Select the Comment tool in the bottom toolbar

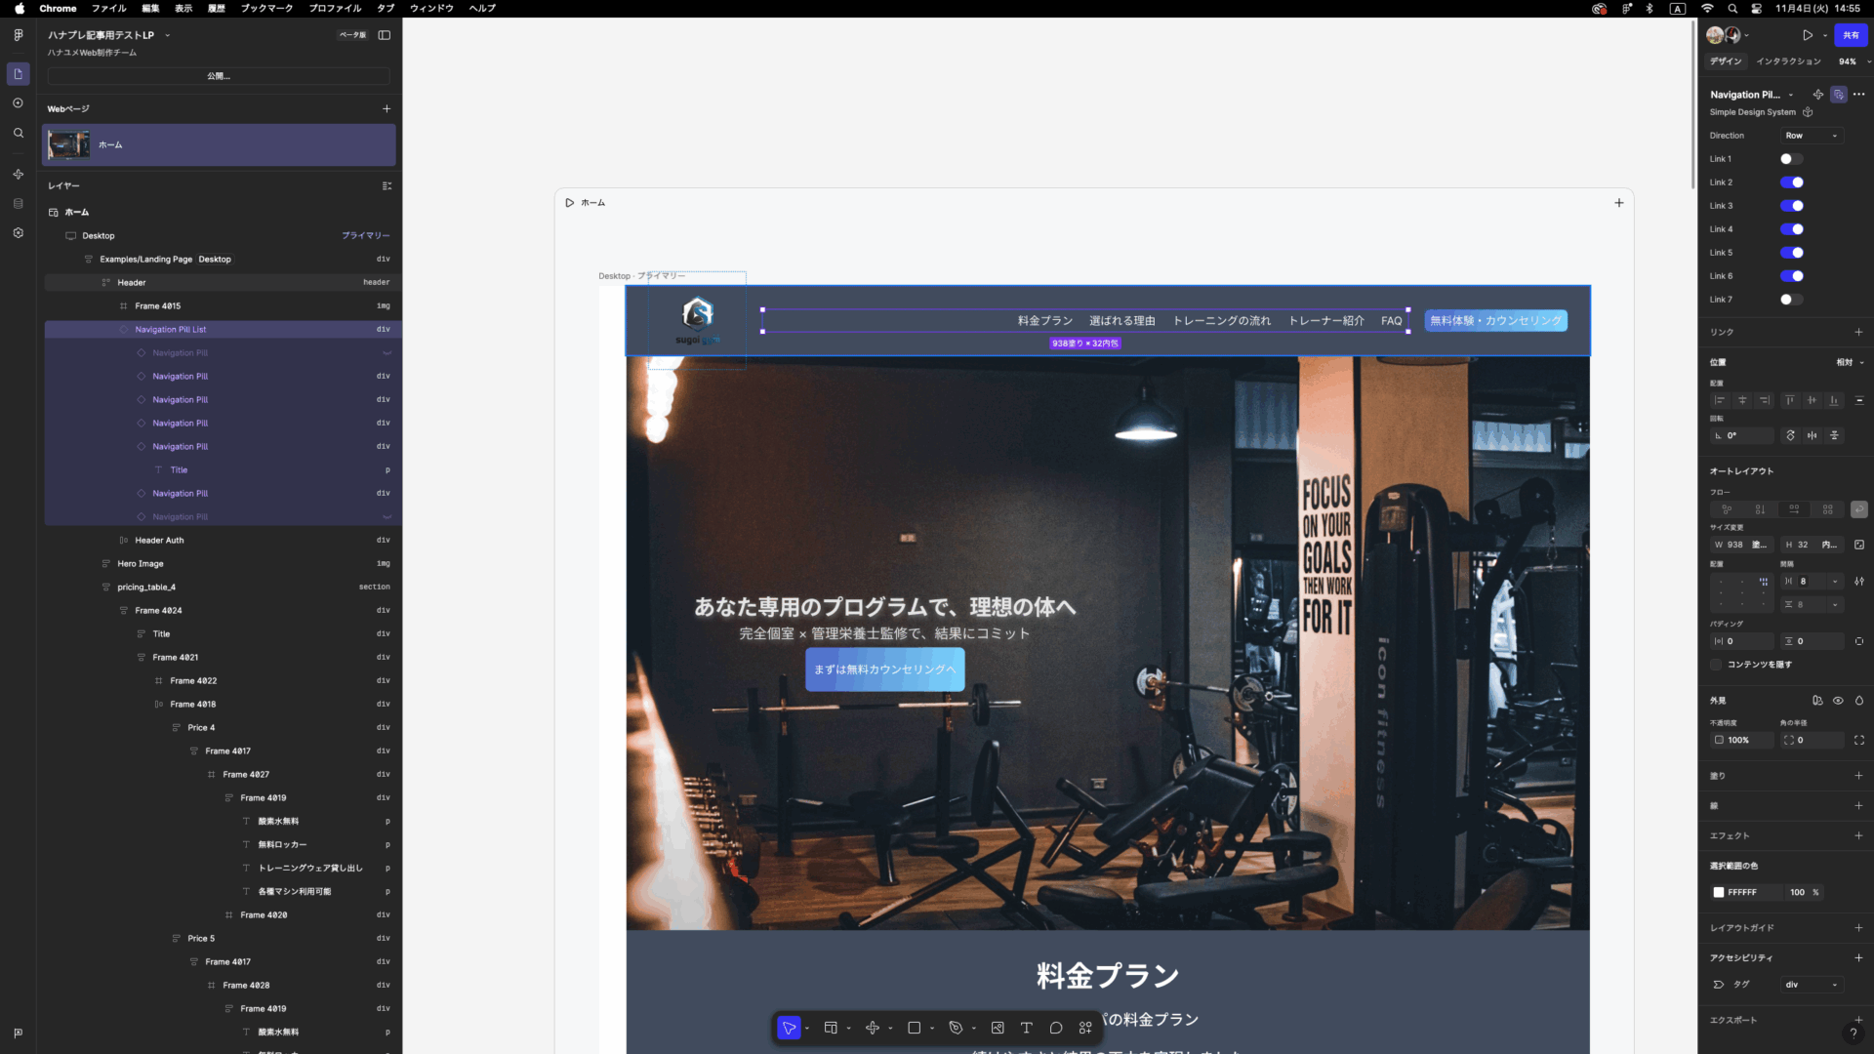(1056, 1028)
